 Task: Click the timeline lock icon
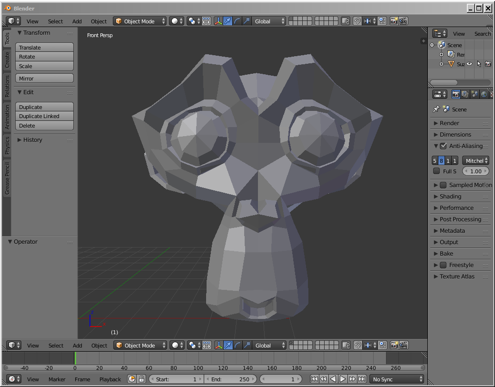pos(141,379)
